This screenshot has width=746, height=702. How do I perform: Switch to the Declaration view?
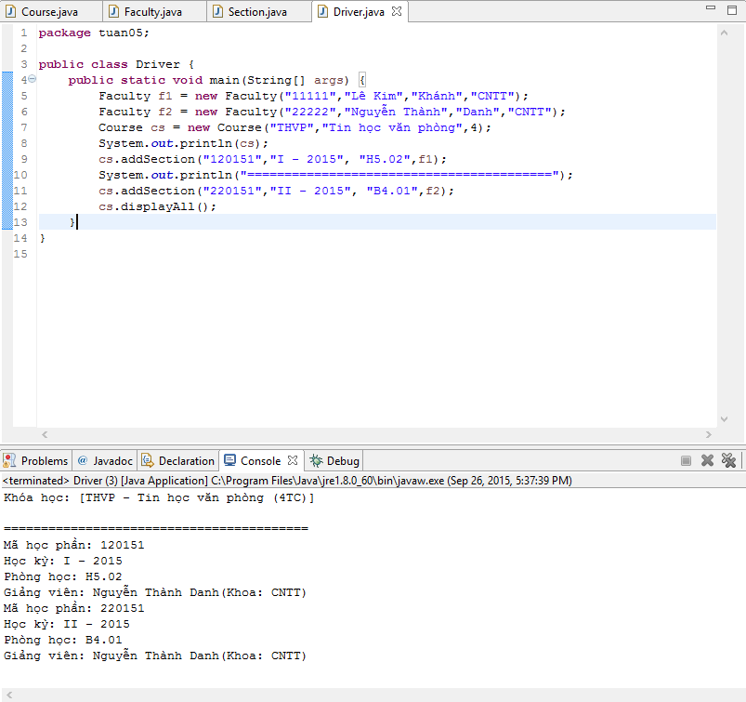point(178,460)
